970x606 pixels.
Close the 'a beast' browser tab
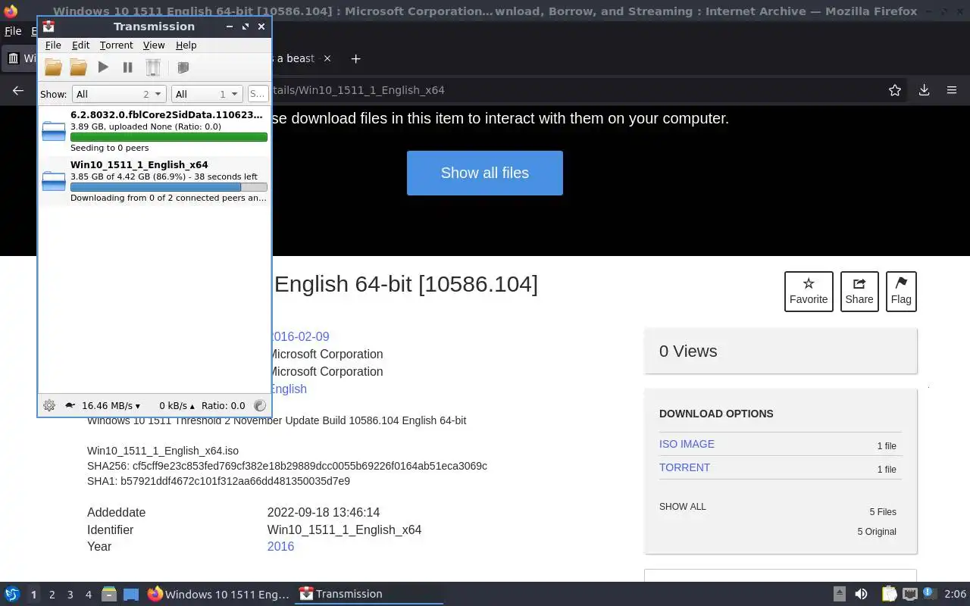pyautogui.click(x=327, y=58)
